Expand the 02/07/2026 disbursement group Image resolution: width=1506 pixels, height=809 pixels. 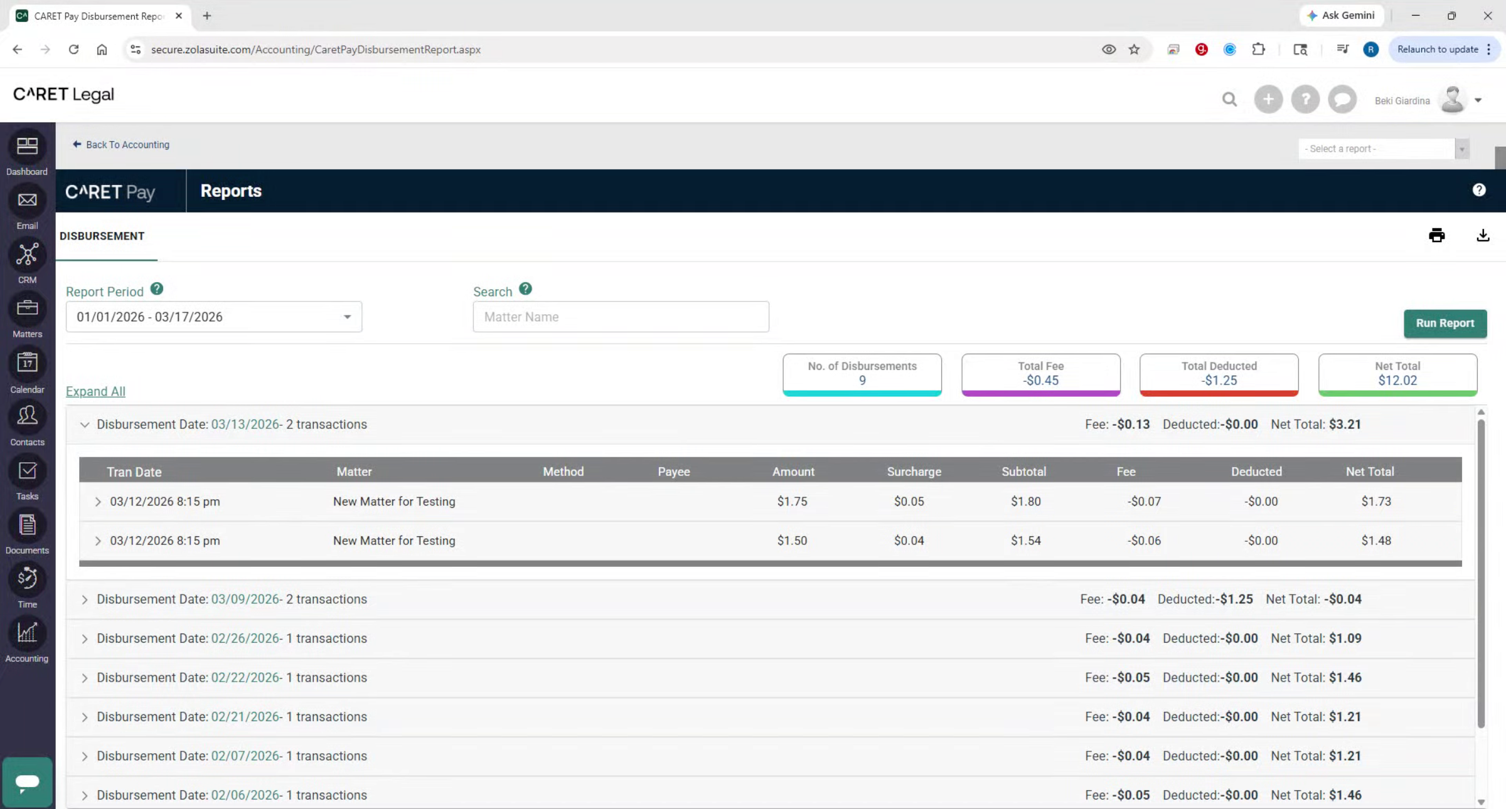pyautogui.click(x=85, y=756)
